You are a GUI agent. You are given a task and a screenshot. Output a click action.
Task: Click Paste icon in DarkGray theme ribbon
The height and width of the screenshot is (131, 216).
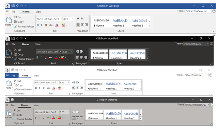click(9, 113)
